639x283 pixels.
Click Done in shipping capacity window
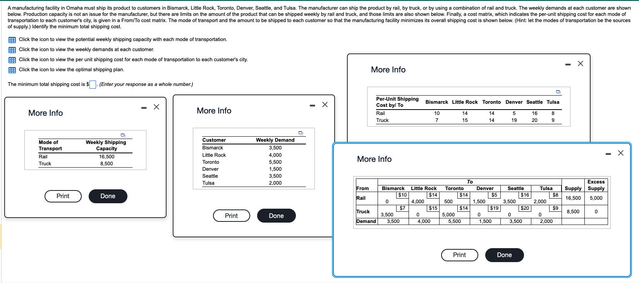click(108, 196)
